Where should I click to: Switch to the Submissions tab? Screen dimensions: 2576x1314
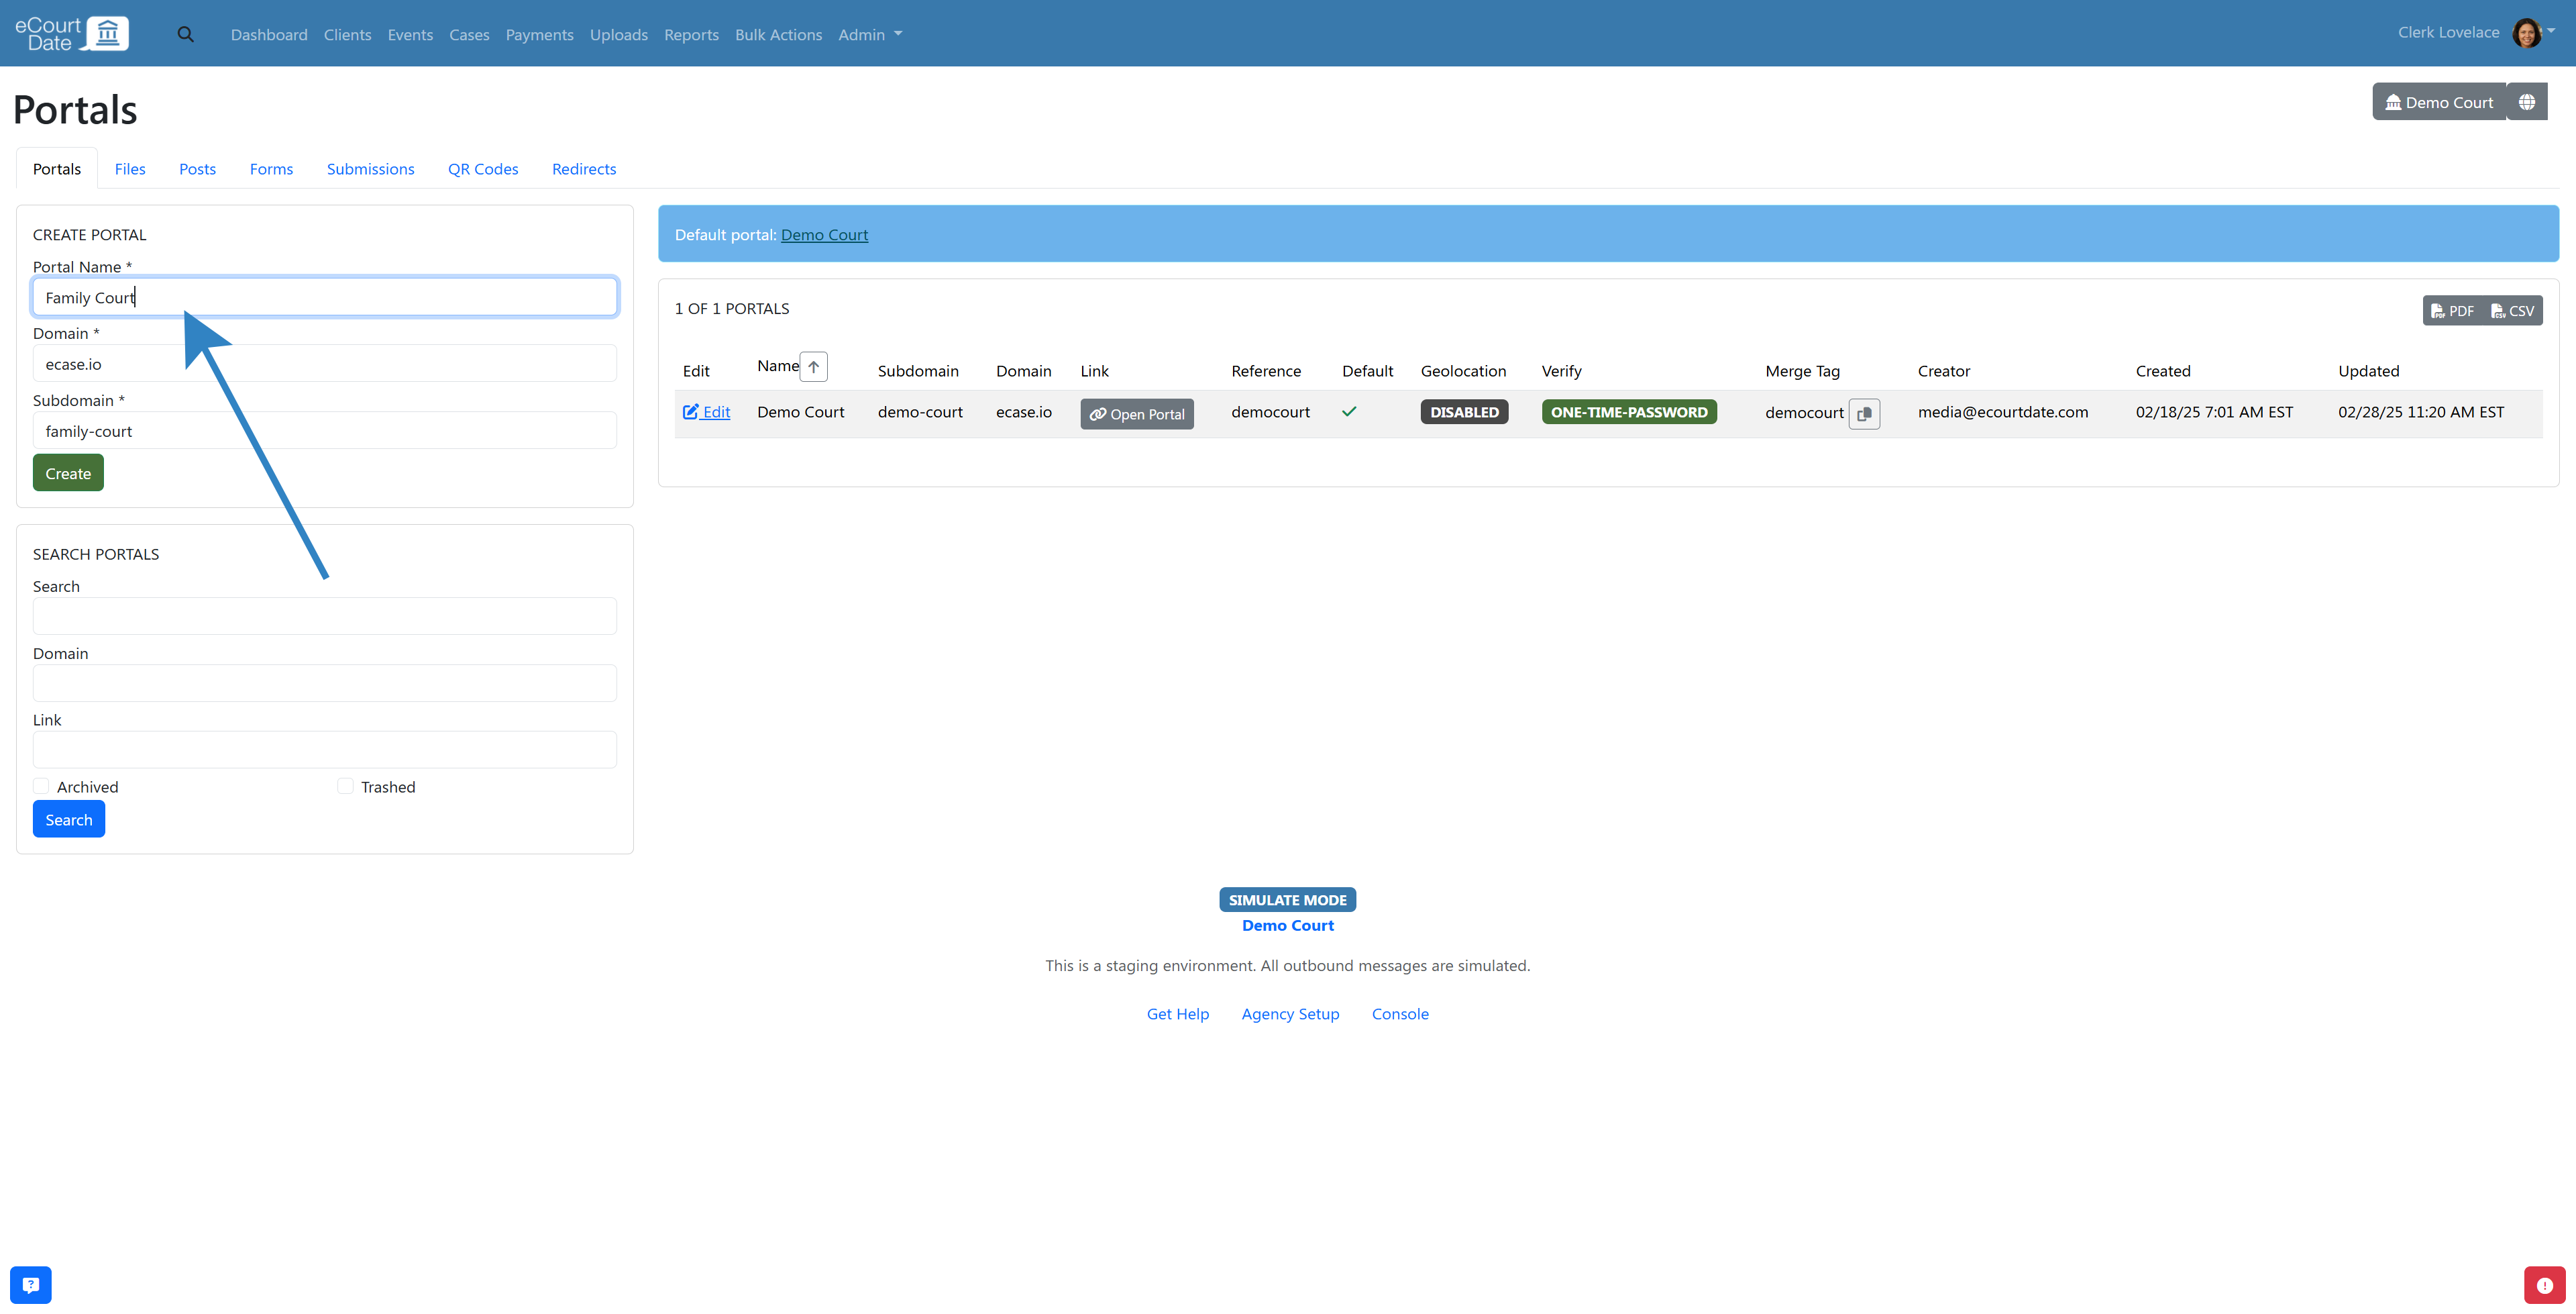[x=370, y=169]
